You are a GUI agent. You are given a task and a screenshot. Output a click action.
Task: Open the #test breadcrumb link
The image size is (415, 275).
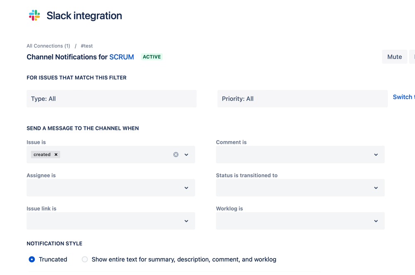[x=87, y=46]
